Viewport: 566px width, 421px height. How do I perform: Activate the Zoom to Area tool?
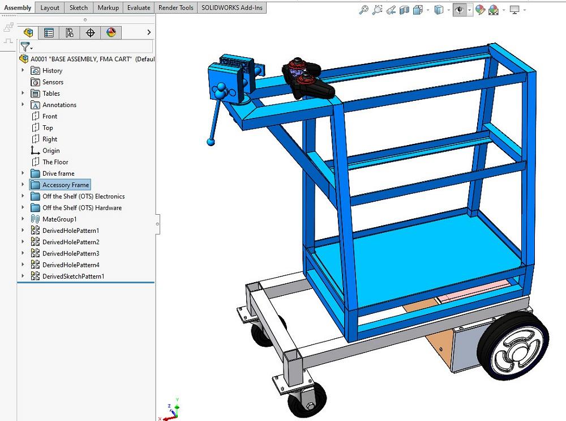tap(378, 8)
